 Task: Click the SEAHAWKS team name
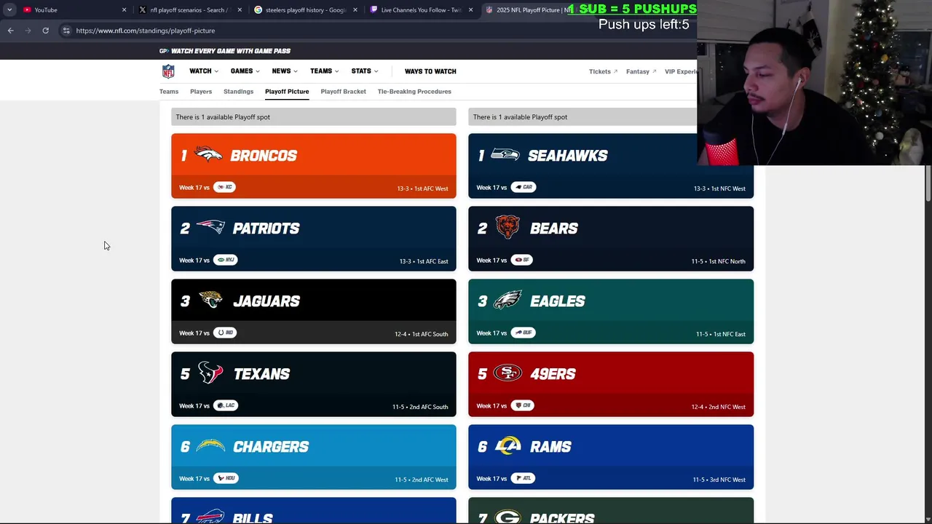(x=568, y=156)
